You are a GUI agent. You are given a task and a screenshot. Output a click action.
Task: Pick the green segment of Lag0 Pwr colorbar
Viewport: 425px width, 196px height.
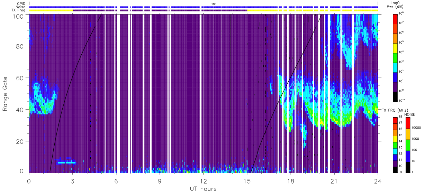click(395, 57)
